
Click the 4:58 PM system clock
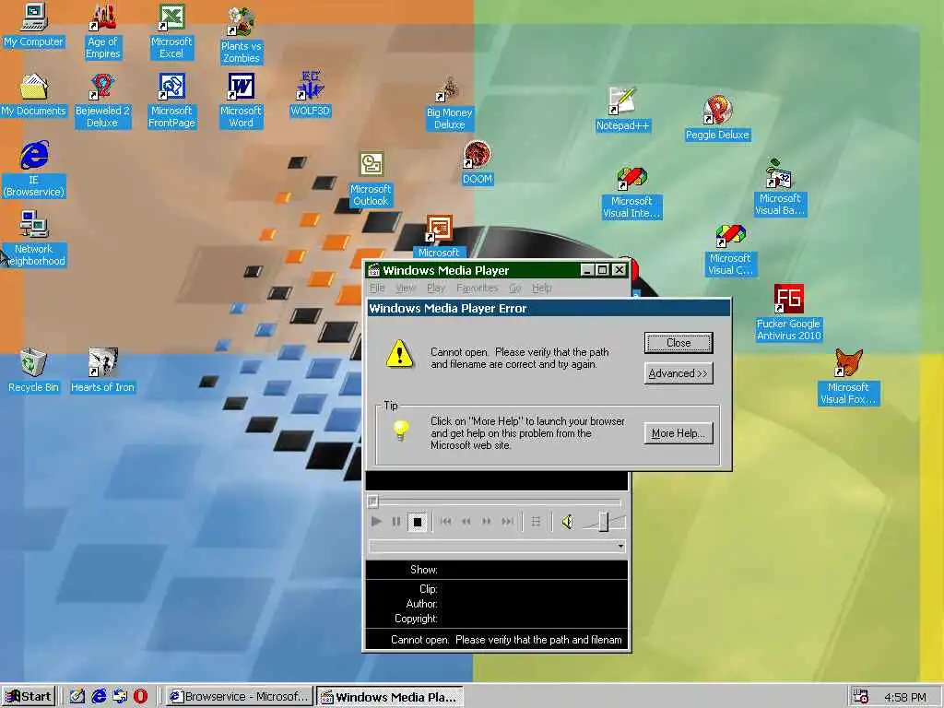tap(905, 697)
